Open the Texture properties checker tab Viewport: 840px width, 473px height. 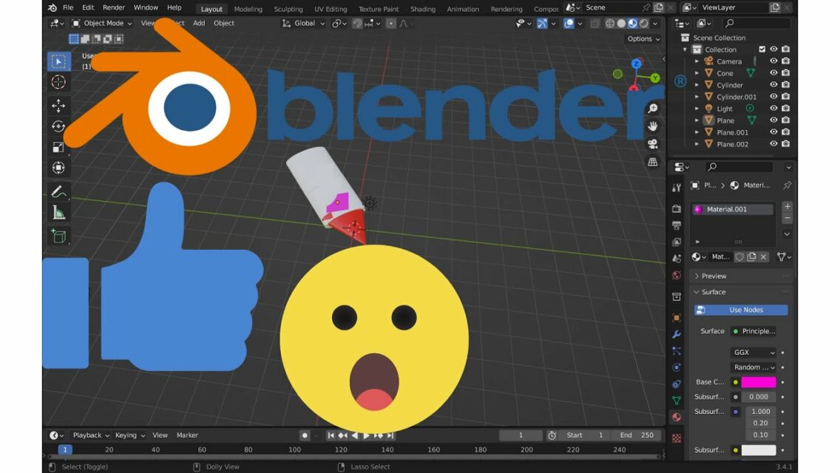(677, 438)
